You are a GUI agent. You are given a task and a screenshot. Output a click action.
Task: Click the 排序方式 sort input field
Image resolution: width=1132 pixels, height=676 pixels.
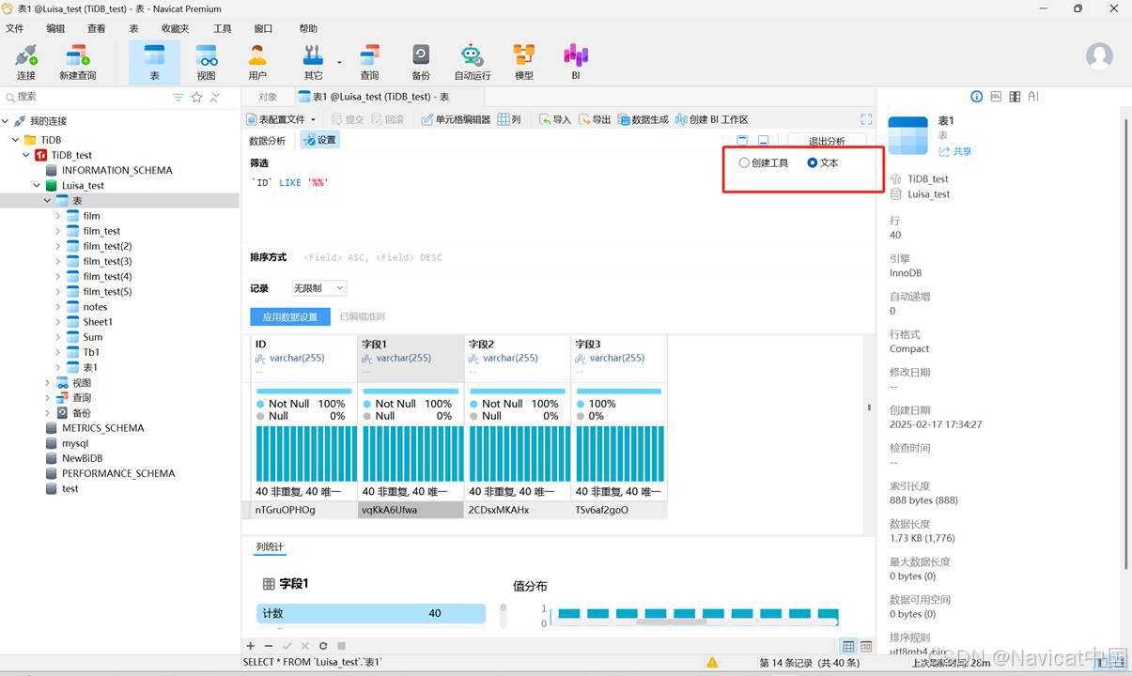pos(582,257)
